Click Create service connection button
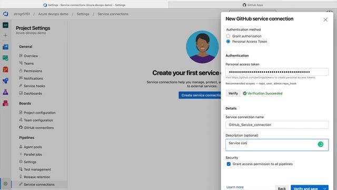 point(200,95)
